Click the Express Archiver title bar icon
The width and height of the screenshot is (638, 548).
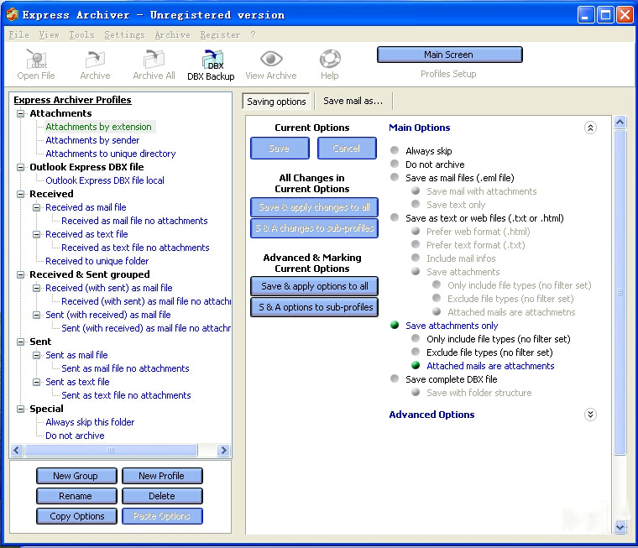[x=13, y=14]
